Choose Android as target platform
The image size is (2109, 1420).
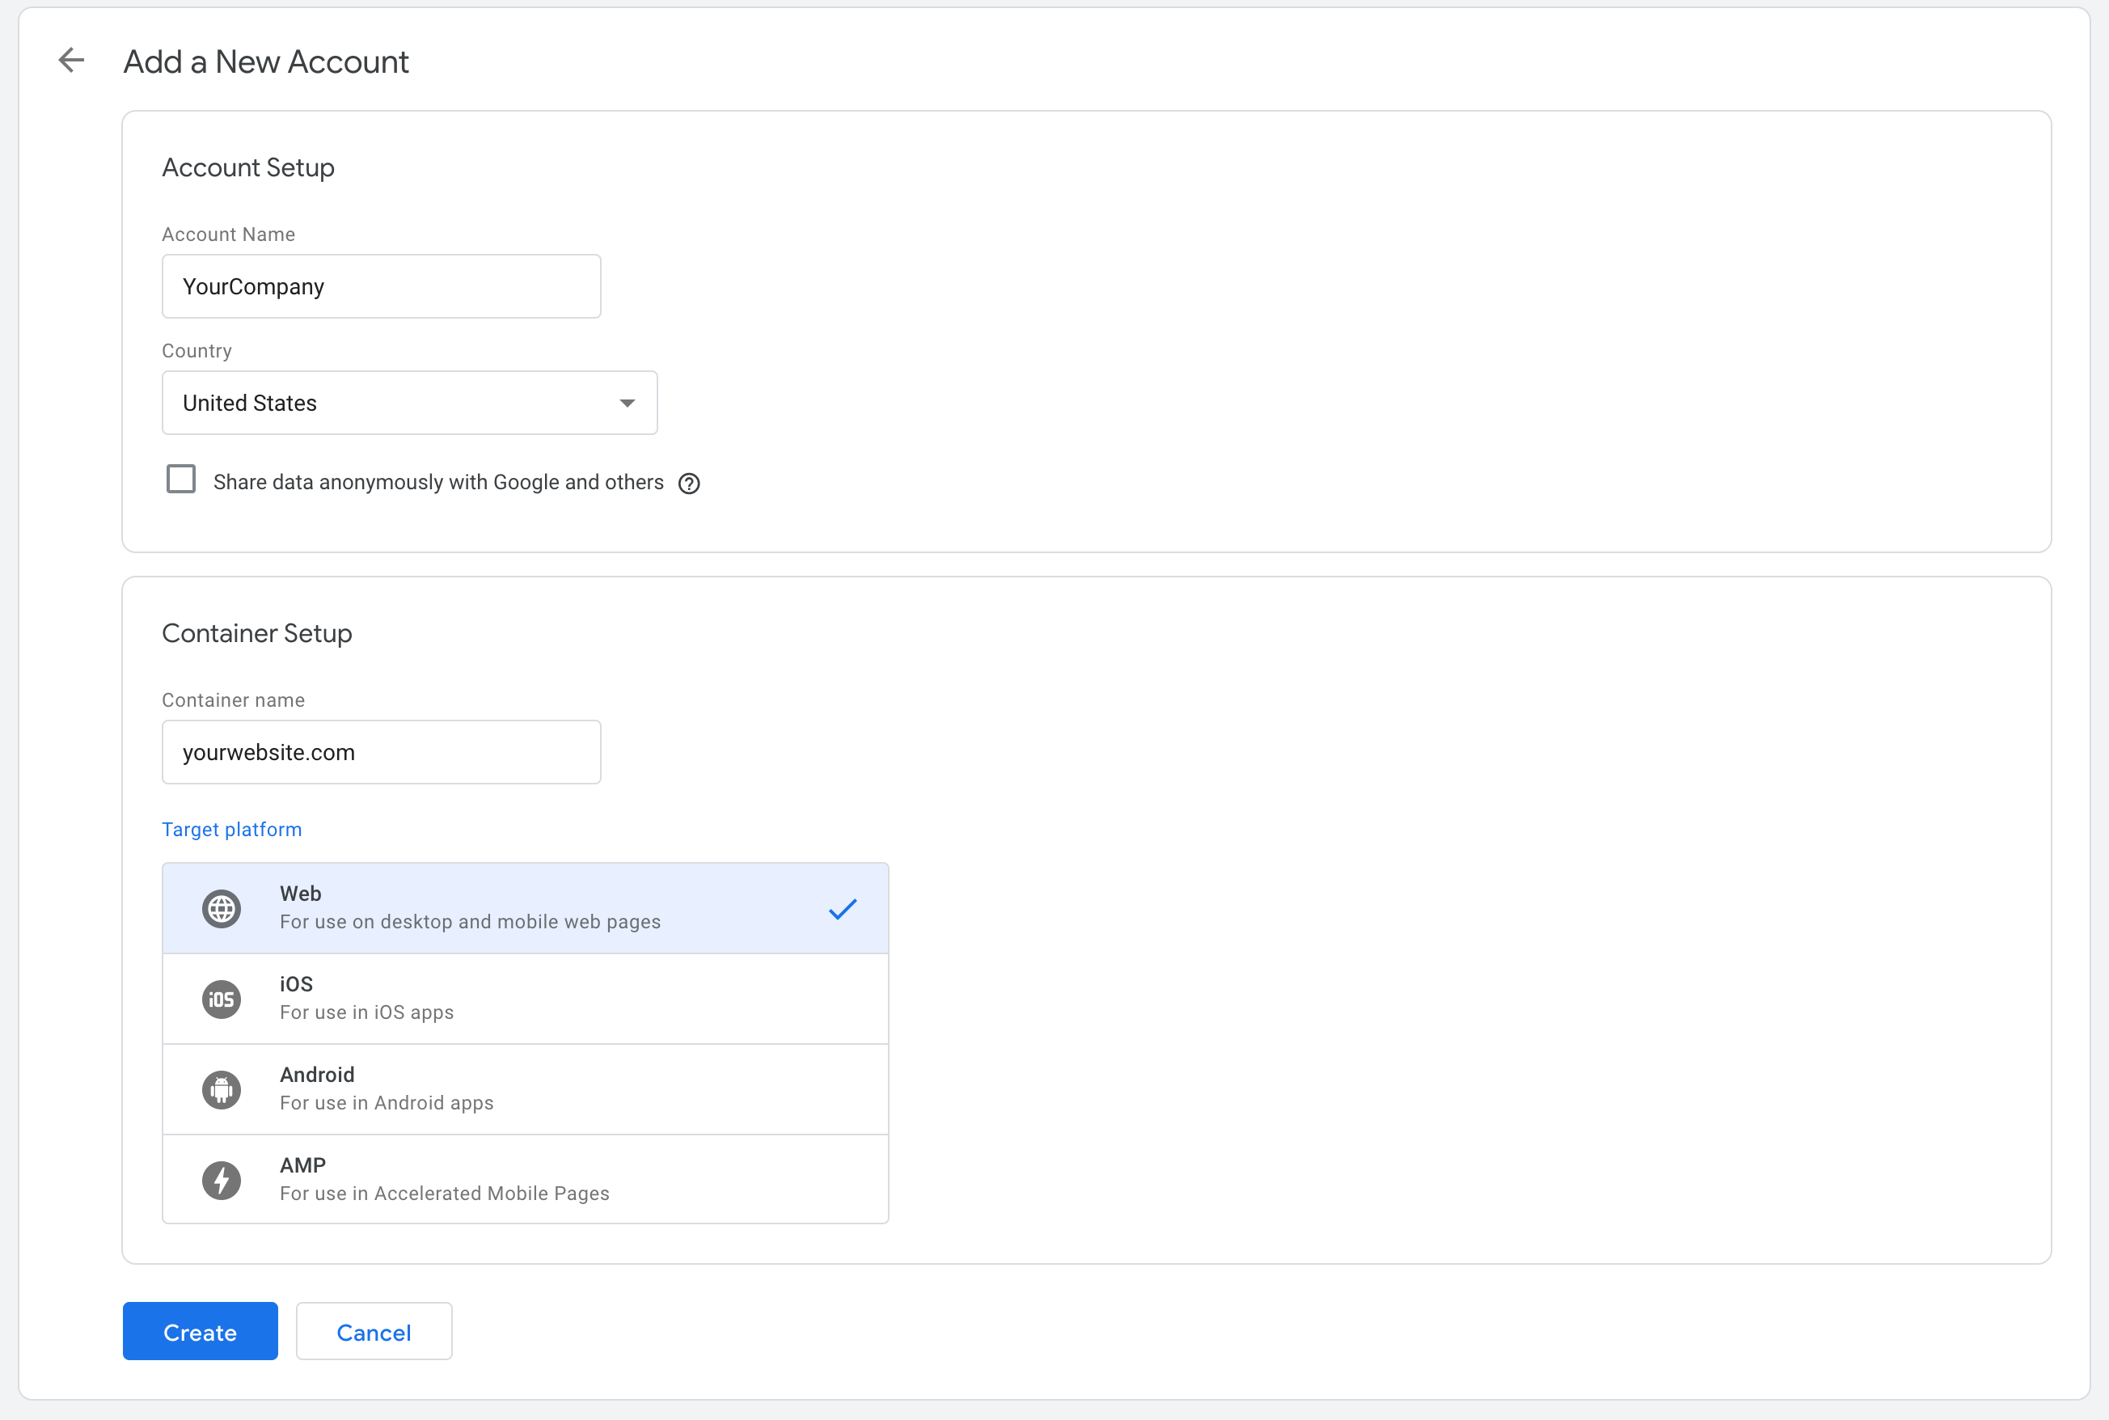point(525,1089)
